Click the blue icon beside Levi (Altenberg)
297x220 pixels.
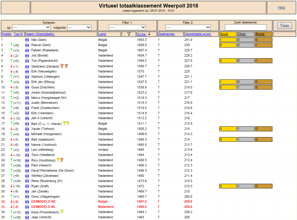pos(27,150)
